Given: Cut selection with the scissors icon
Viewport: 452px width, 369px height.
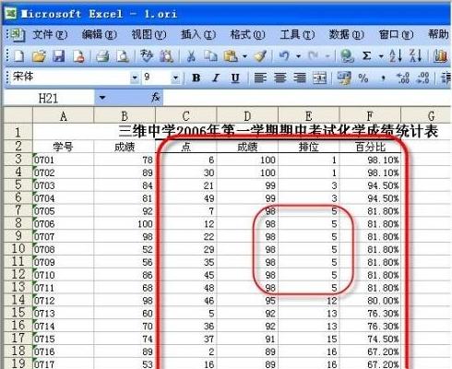Looking at the screenshot, I should pyautogui.click(x=191, y=56).
